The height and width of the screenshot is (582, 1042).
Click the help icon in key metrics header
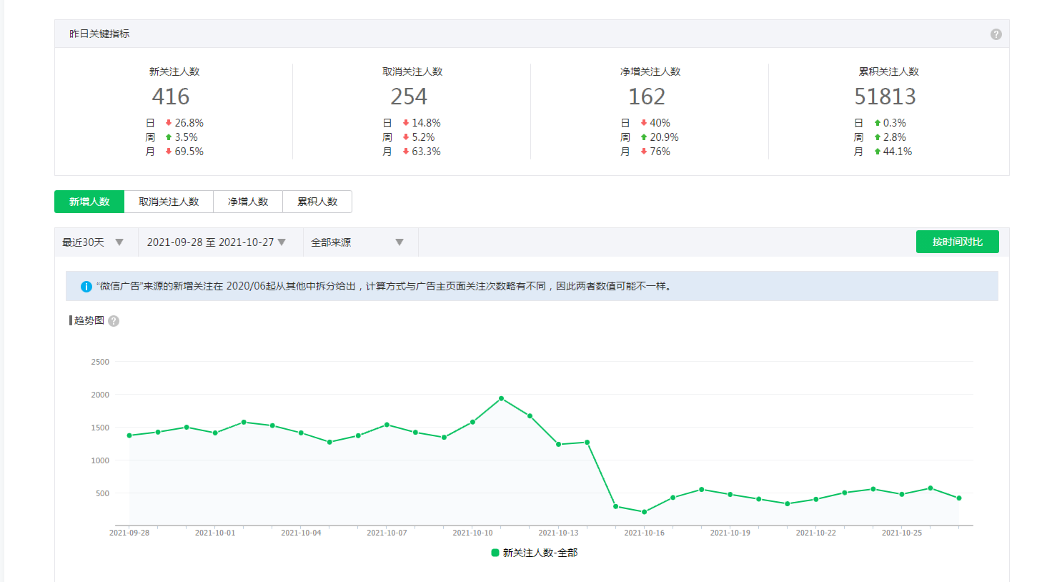pyautogui.click(x=996, y=34)
